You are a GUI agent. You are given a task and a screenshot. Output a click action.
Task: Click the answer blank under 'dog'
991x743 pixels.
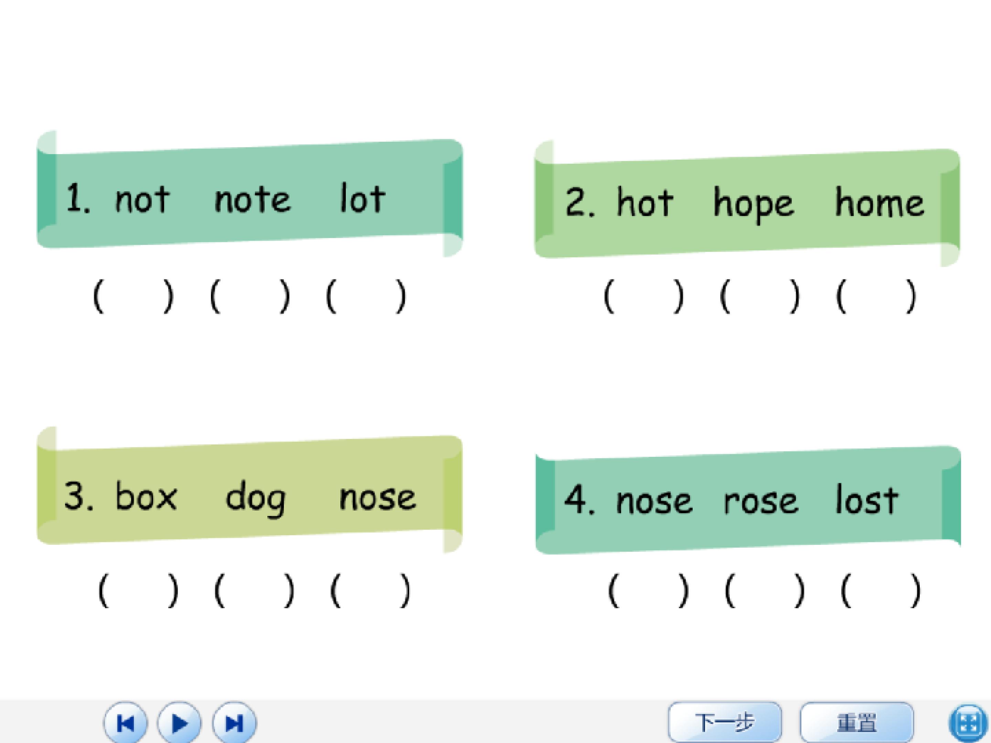coord(255,590)
